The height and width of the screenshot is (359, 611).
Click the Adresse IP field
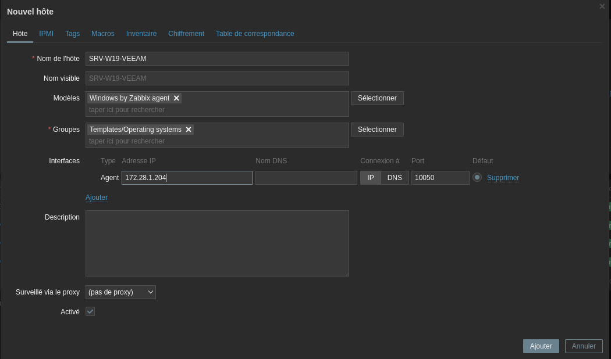(x=187, y=178)
